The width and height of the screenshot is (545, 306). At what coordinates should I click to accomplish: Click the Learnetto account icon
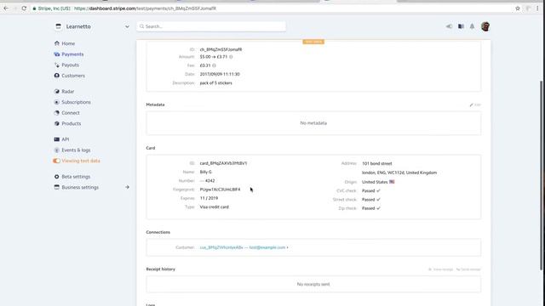(x=59, y=26)
